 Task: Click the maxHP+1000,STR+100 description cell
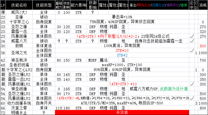click(122, 65)
